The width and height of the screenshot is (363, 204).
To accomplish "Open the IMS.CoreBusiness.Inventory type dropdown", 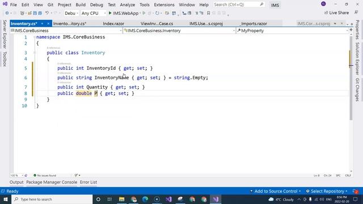I will 179,31.
